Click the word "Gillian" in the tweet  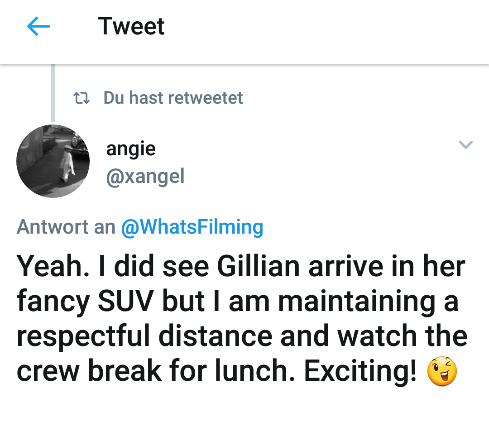click(x=258, y=266)
